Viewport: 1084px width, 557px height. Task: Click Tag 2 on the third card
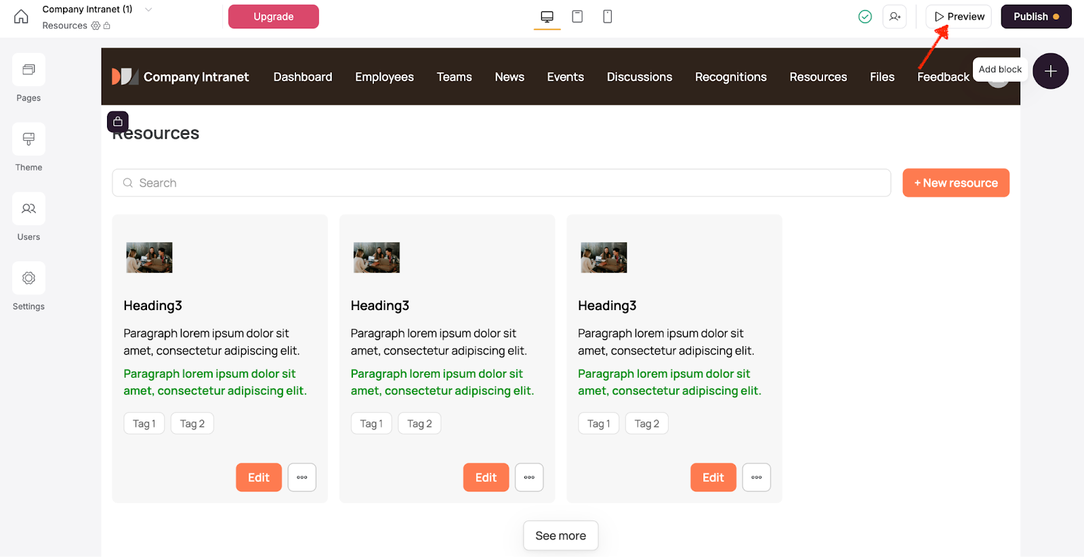pos(647,424)
